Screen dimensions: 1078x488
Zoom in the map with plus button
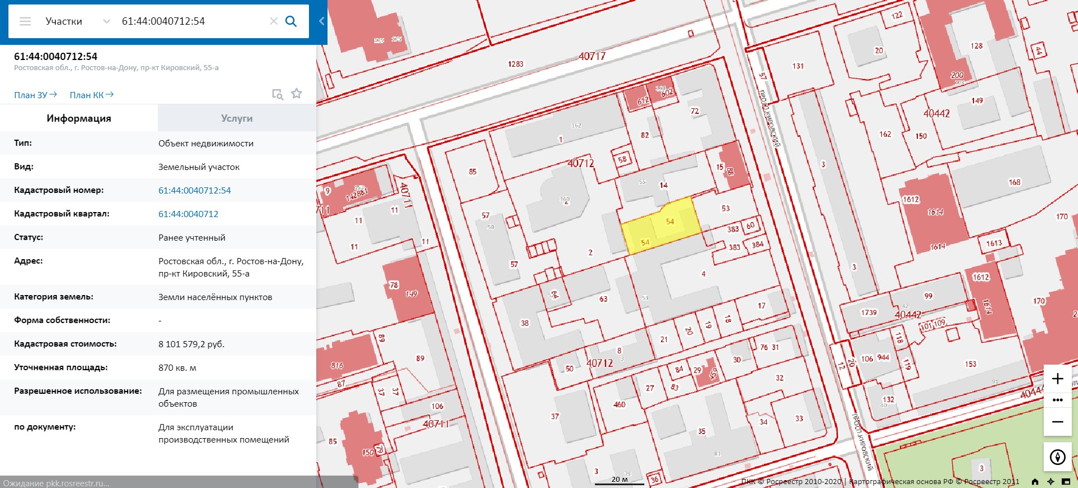(1057, 379)
